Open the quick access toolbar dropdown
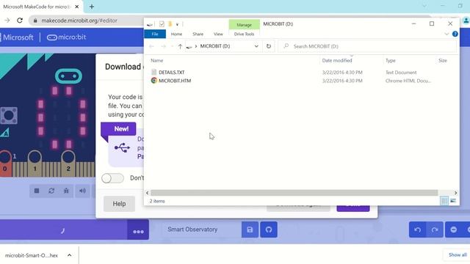 click(177, 24)
